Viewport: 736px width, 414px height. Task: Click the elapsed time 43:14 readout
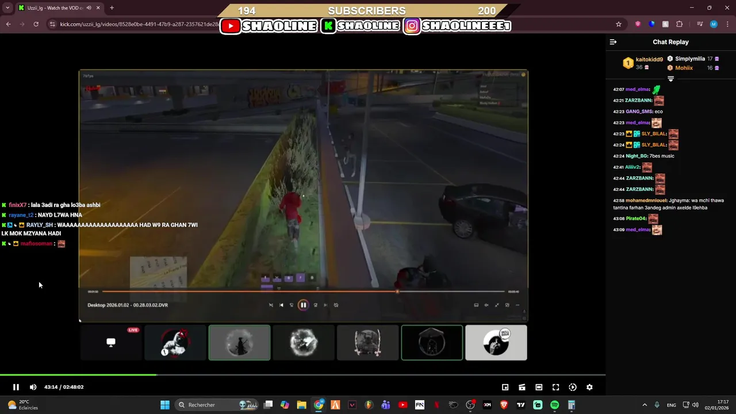51,387
